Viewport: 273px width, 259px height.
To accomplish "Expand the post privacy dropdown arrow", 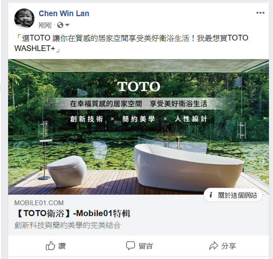I will click(67, 25).
